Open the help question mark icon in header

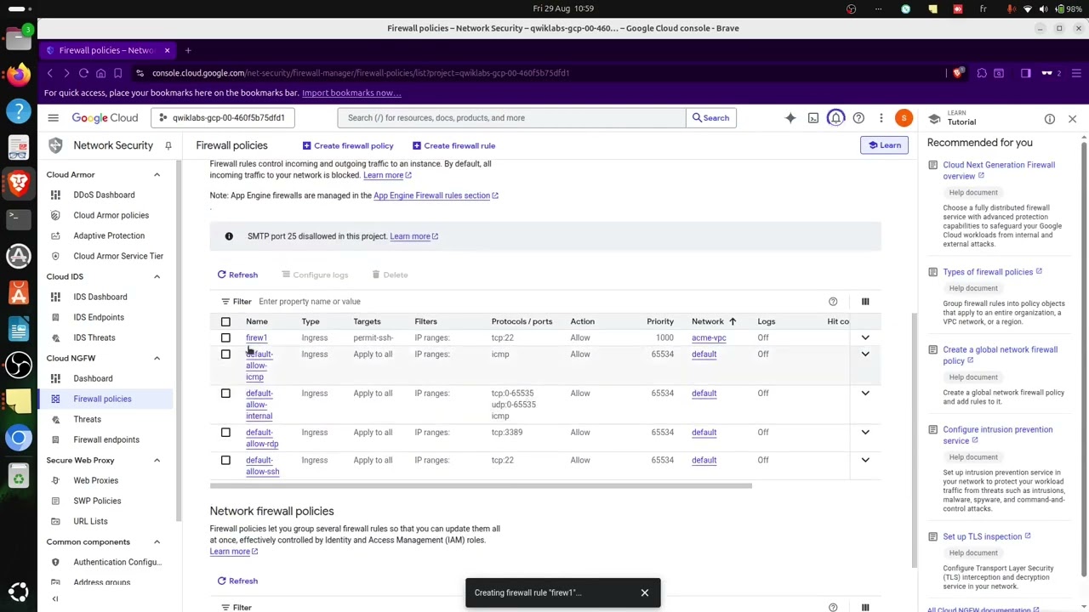[858, 118]
